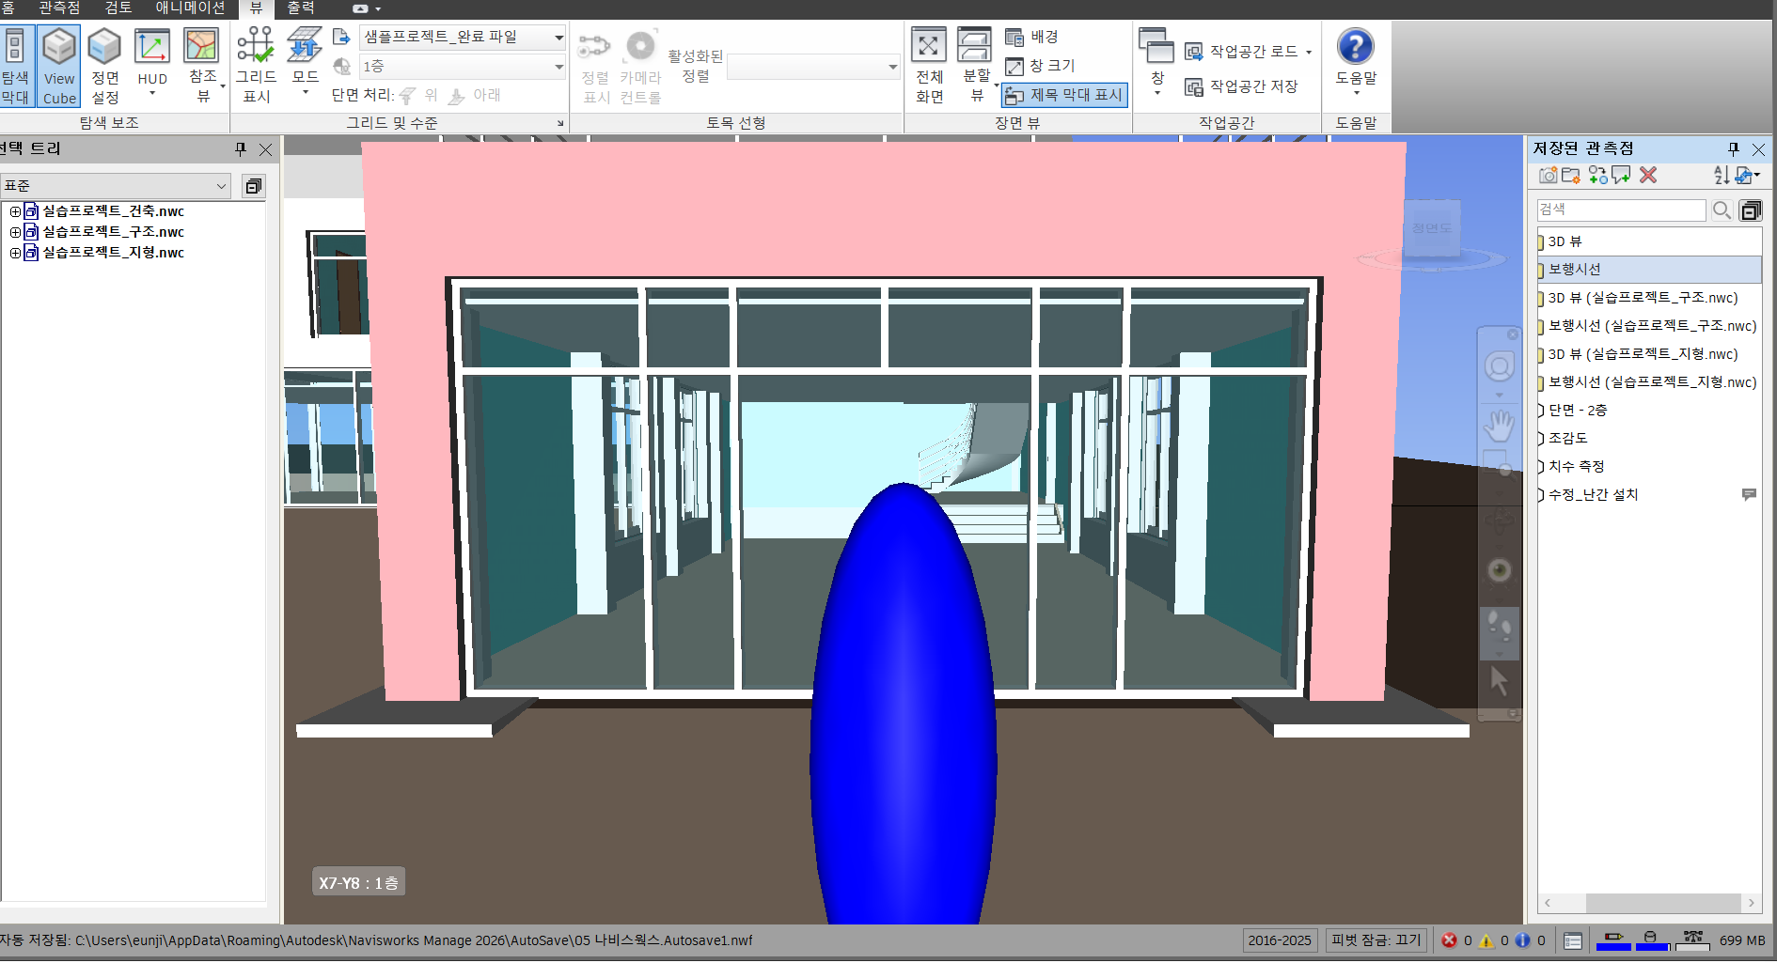Click the 정면 설정 icon
The width and height of the screenshot is (1777, 963).
[104, 66]
